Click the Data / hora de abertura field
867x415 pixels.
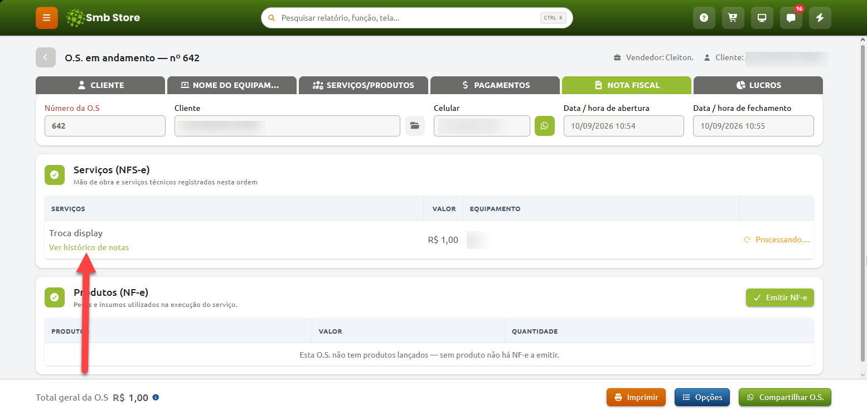(624, 126)
